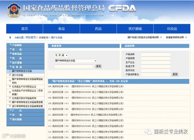Image resolution: width=194 pixels, height=140 pixels.
Task: Open 食品 in the top navigation bar
Action: click(x=61, y=29)
